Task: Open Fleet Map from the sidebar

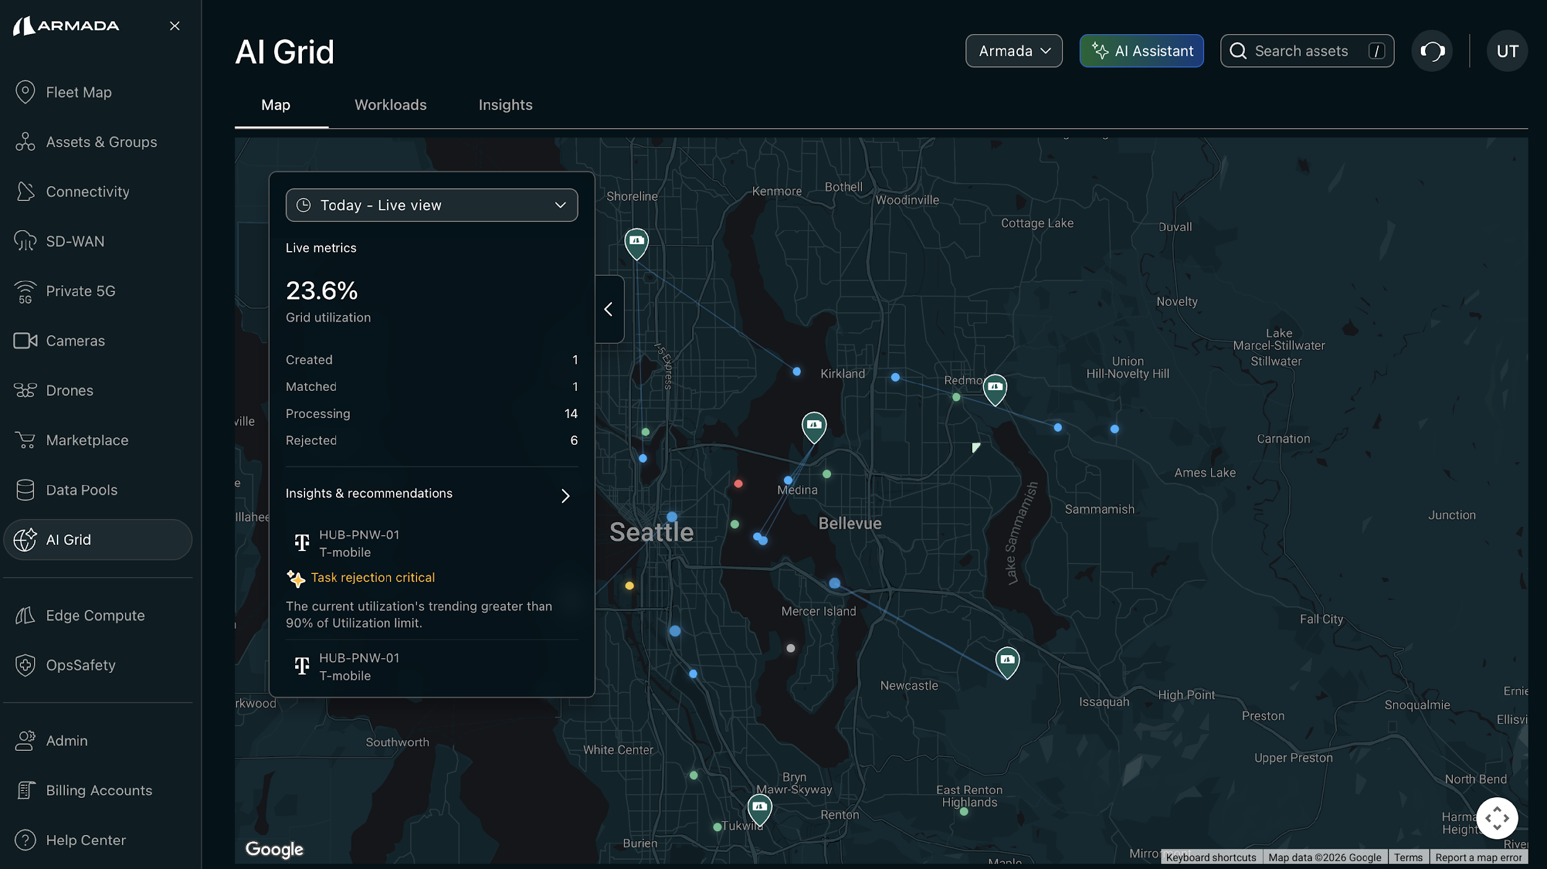Action: coord(79,92)
